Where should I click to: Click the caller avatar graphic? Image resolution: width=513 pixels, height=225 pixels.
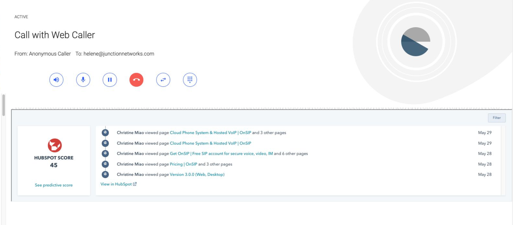pos(416,42)
